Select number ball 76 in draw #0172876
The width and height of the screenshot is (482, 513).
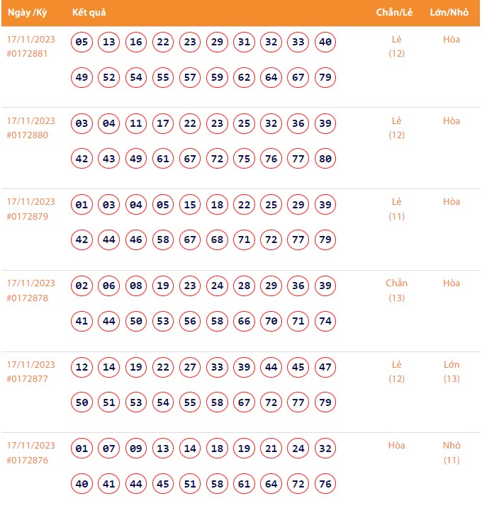click(325, 484)
